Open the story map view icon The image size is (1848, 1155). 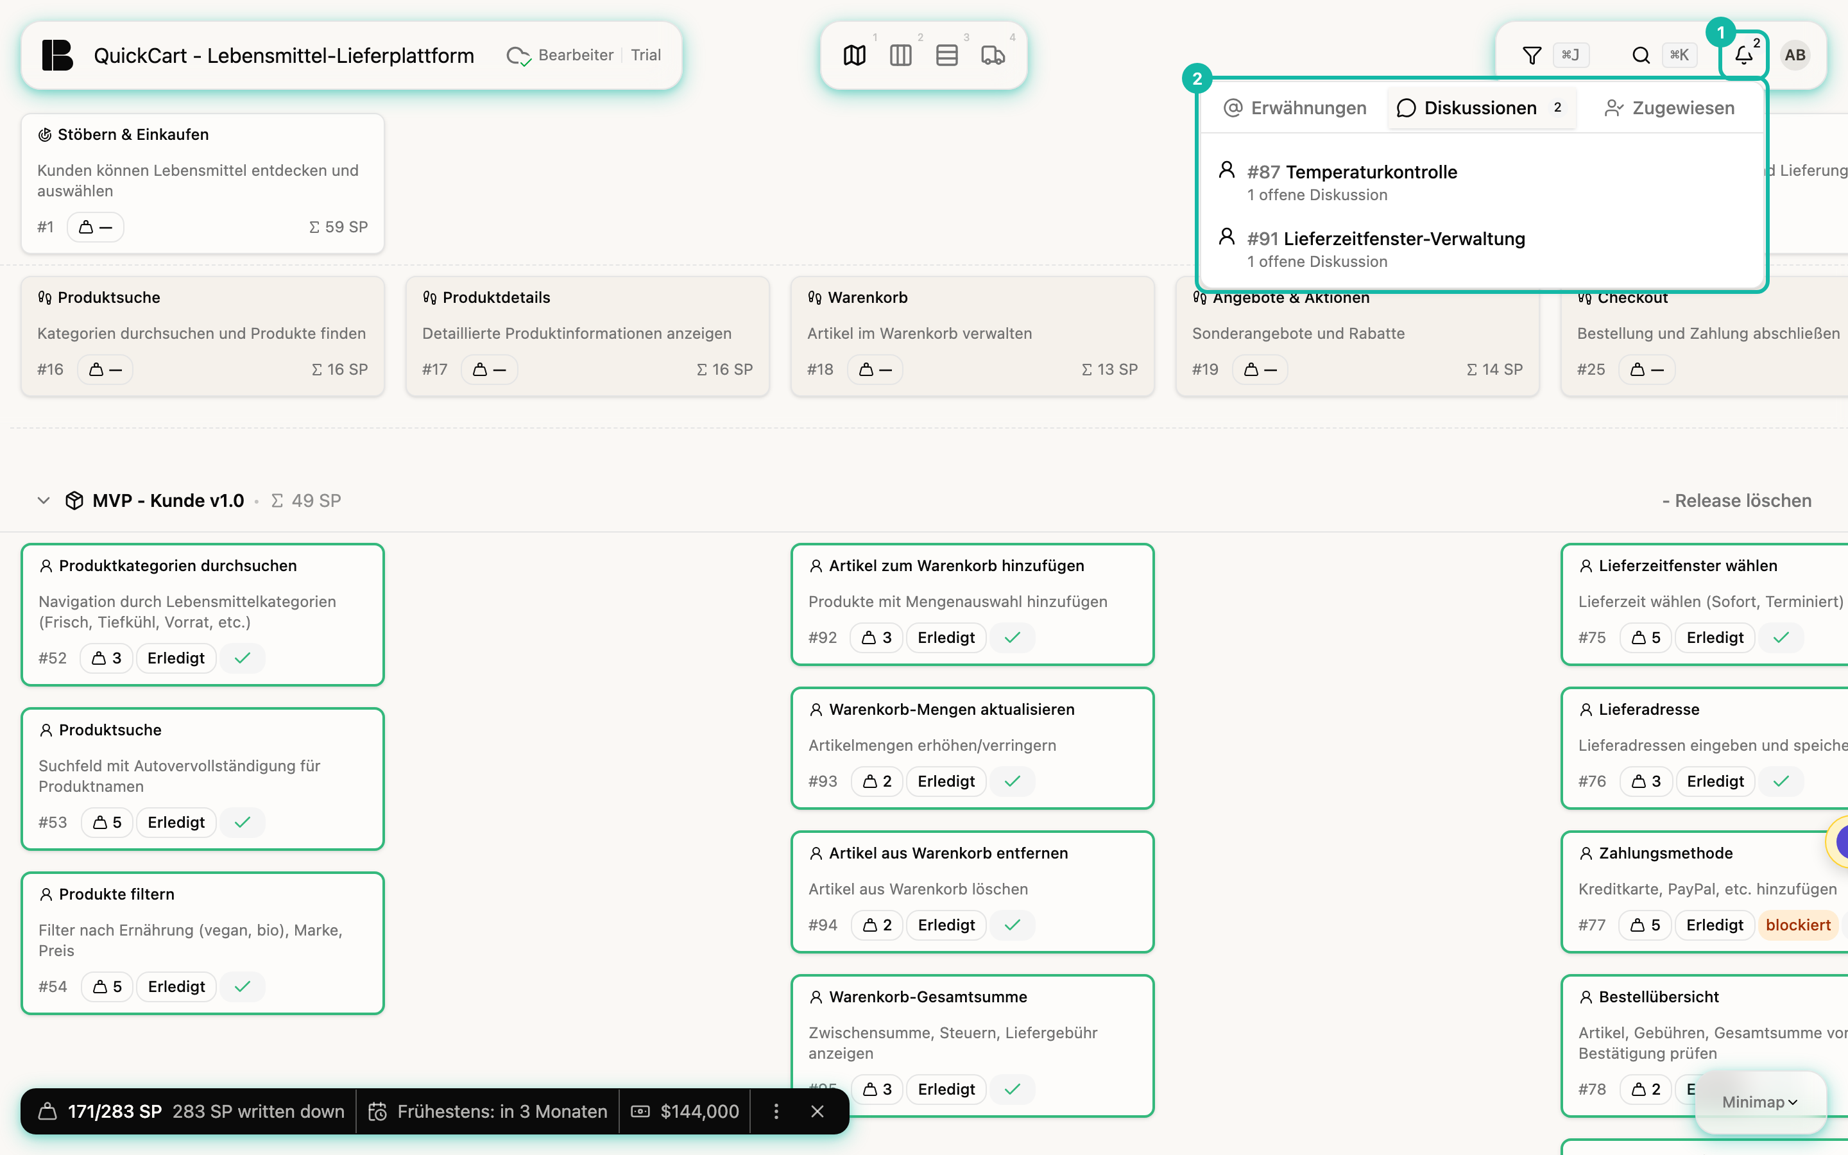(x=855, y=55)
